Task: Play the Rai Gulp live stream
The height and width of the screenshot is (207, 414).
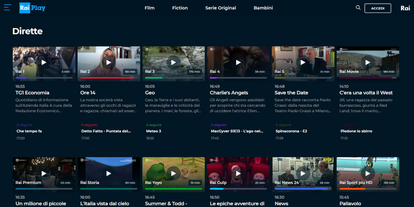Action: click(238, 173)
